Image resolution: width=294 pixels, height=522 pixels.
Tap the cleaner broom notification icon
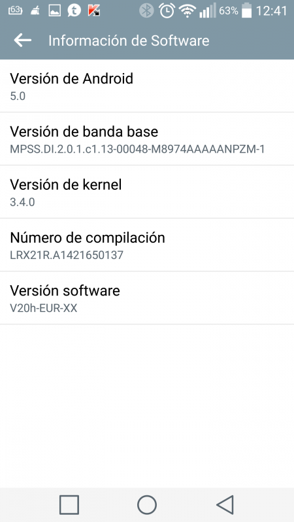(35, 11)
